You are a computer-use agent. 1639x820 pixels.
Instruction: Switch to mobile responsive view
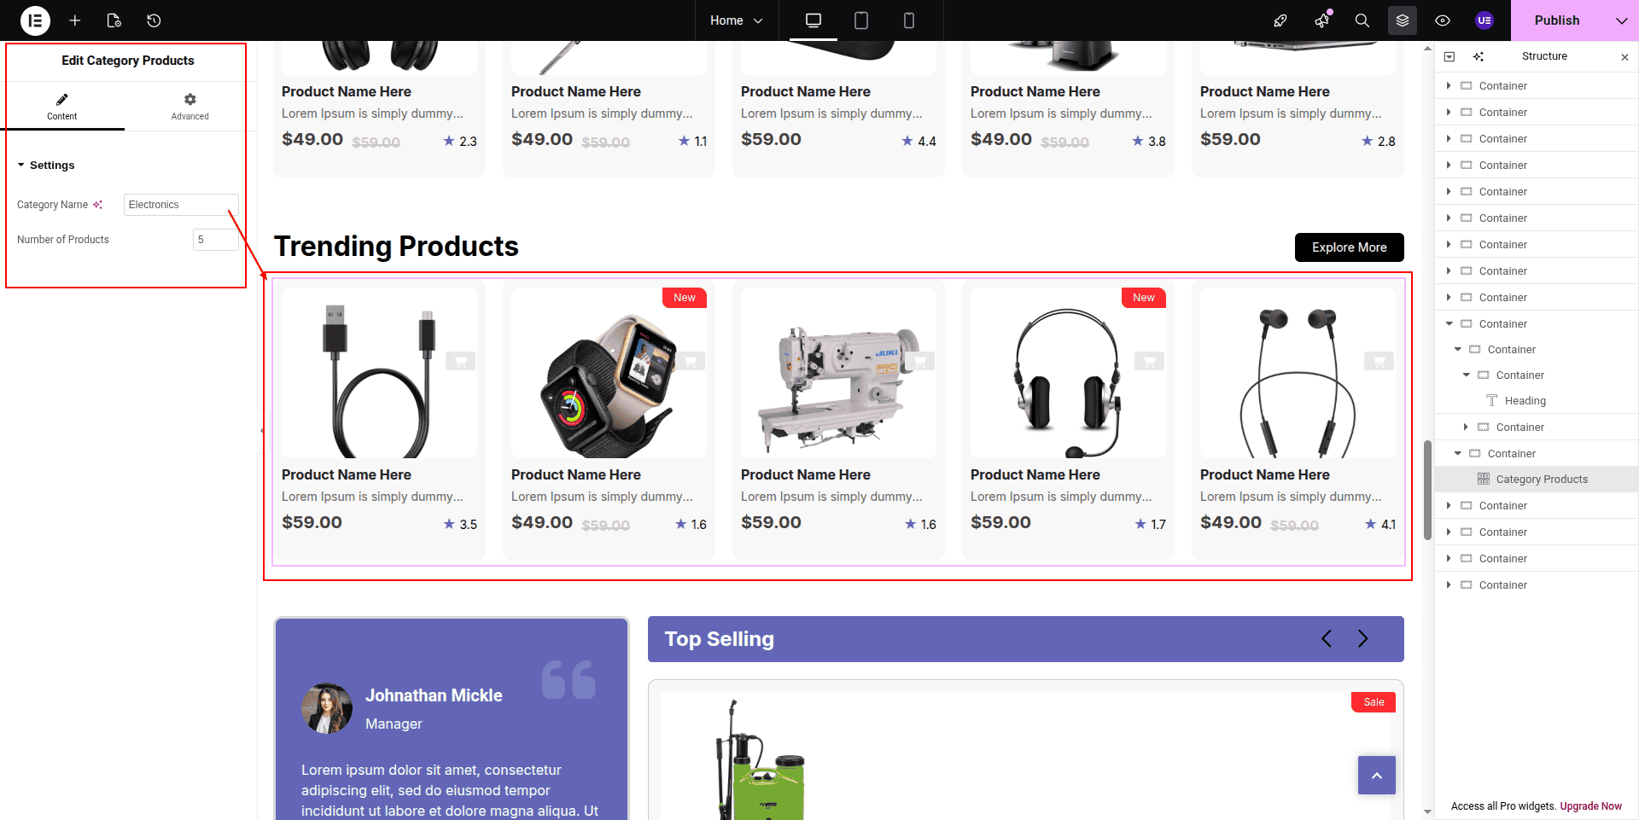[909, 20]
